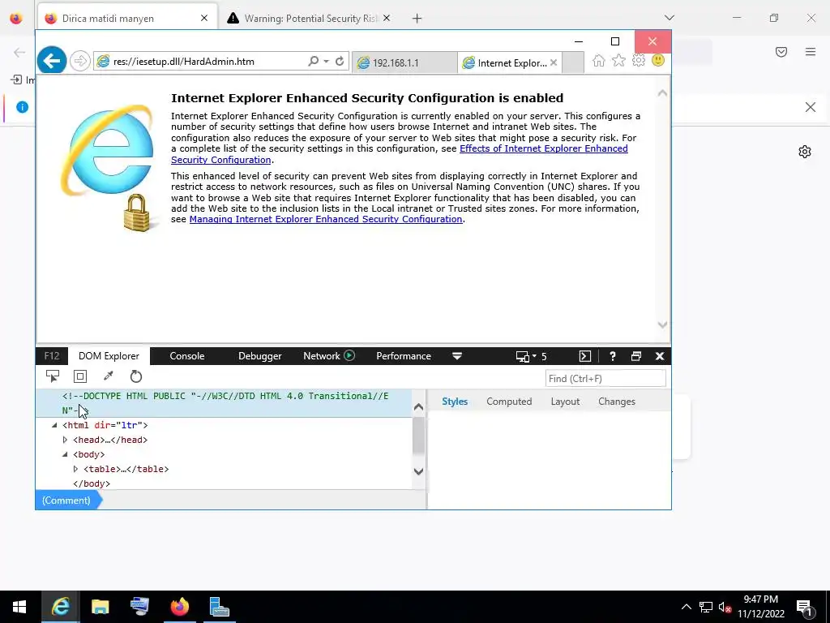The image size is (830, 623).
Task: Click the IE page scrollbar down arrow
Action: [662, 324]
